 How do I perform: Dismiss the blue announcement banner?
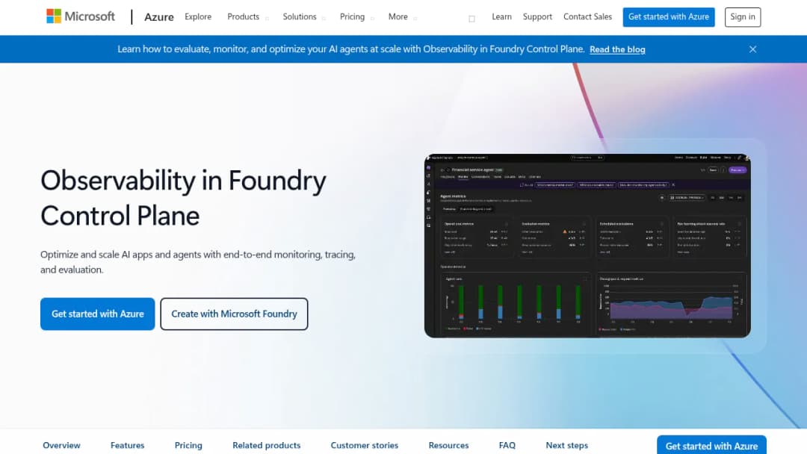tap(752, 49)
